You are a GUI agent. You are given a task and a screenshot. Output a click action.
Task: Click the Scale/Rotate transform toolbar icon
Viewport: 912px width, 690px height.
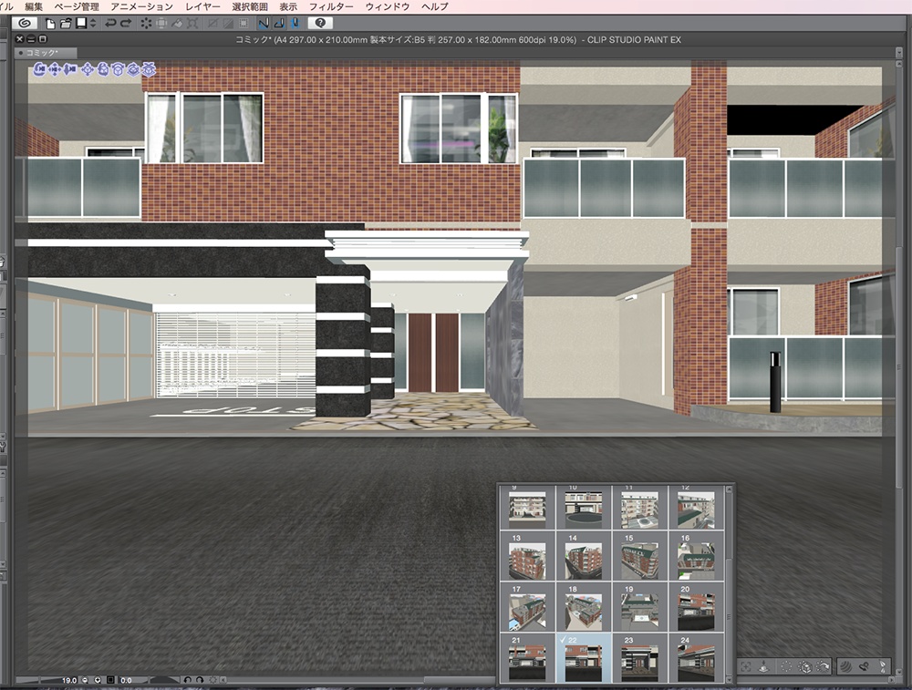pos(192,24)
